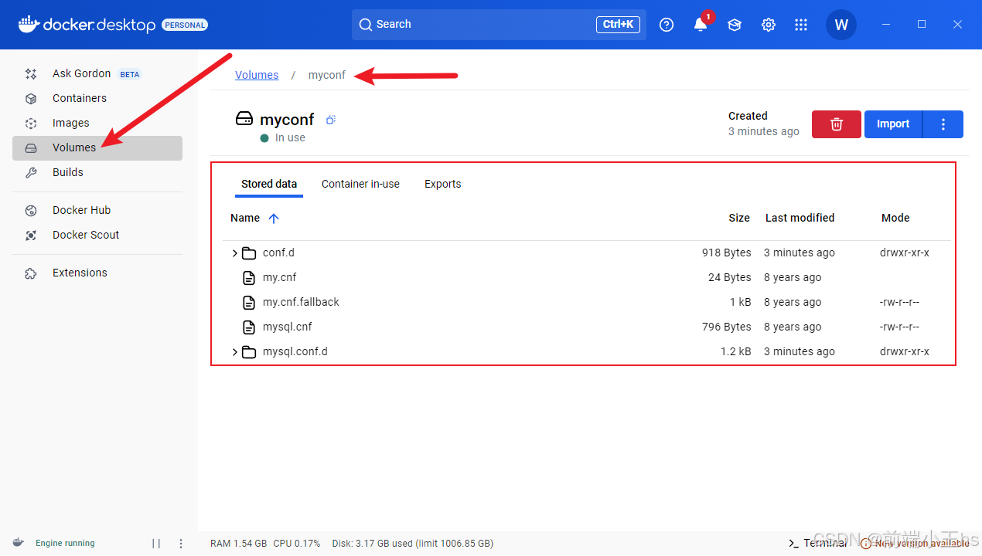982x556 pixels.
Task: Click the Docker Desktop whale logo
Action: 29,25
